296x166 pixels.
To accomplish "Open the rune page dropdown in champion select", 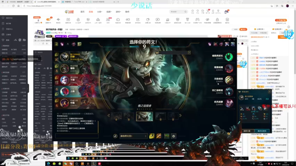I will [133, 136].
